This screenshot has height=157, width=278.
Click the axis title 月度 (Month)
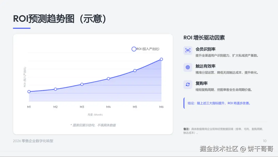95,115
